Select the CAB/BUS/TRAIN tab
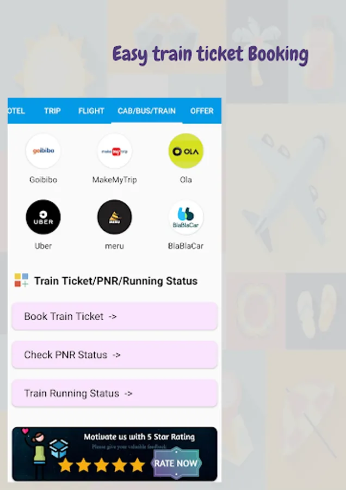 146,111
